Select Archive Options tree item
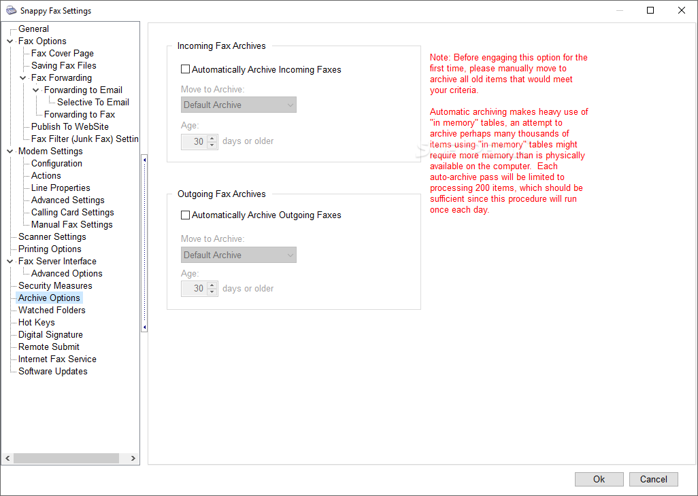This screenshot has height=496, width=698. (49, 298)
